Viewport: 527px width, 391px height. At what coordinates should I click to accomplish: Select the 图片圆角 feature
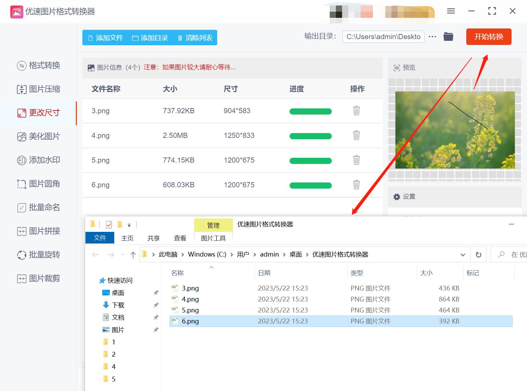(x=39, y=184)
